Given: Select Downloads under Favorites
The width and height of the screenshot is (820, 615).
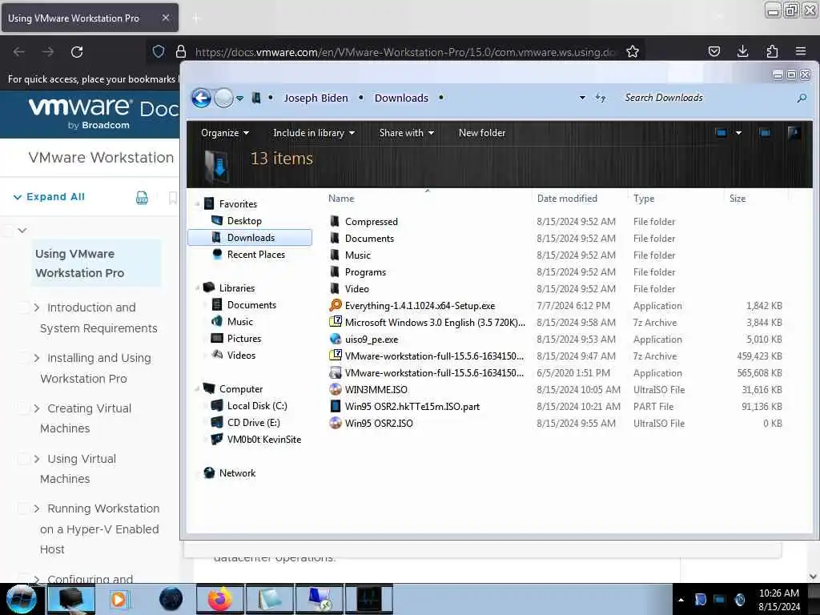Looking at the screenshot, I should pos(250,237).
